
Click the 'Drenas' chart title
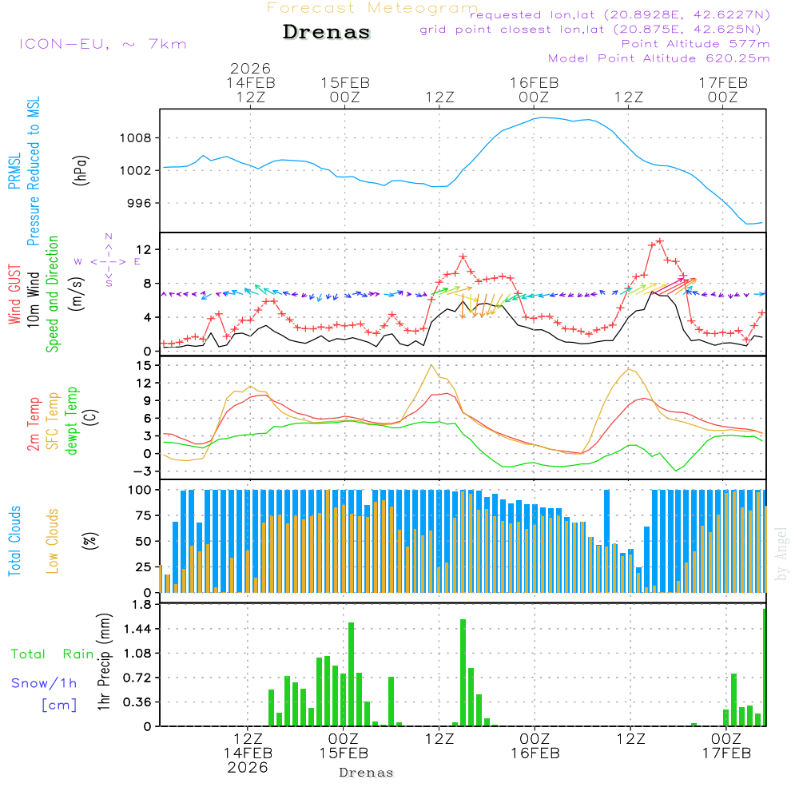pyautogui.click(x=327, y=33)
